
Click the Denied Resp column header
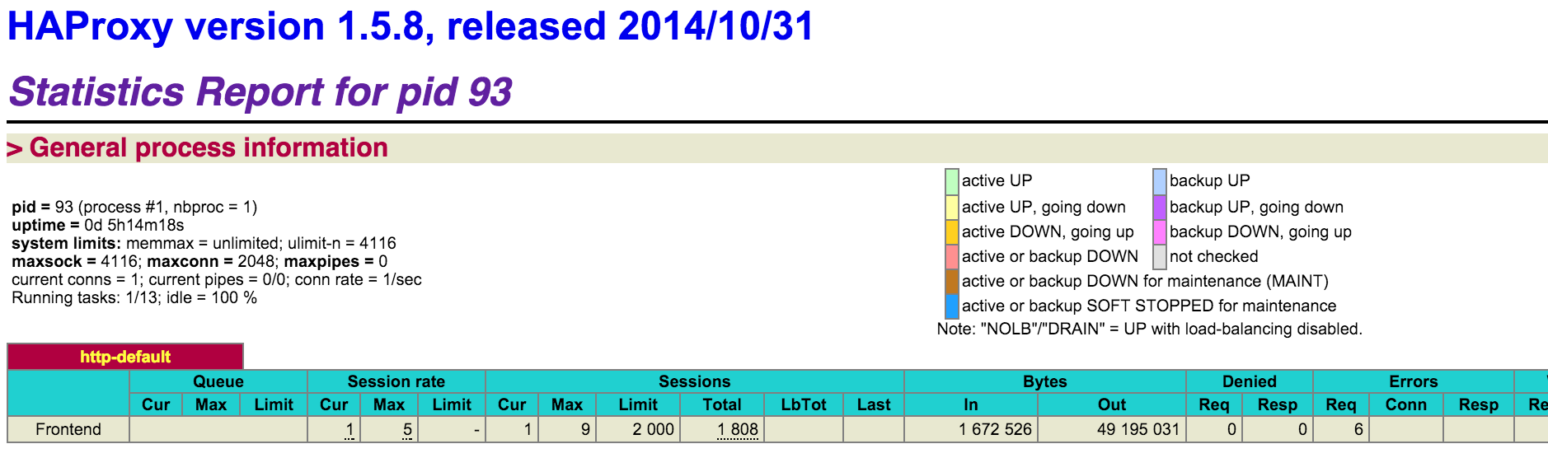point(1278,404)
